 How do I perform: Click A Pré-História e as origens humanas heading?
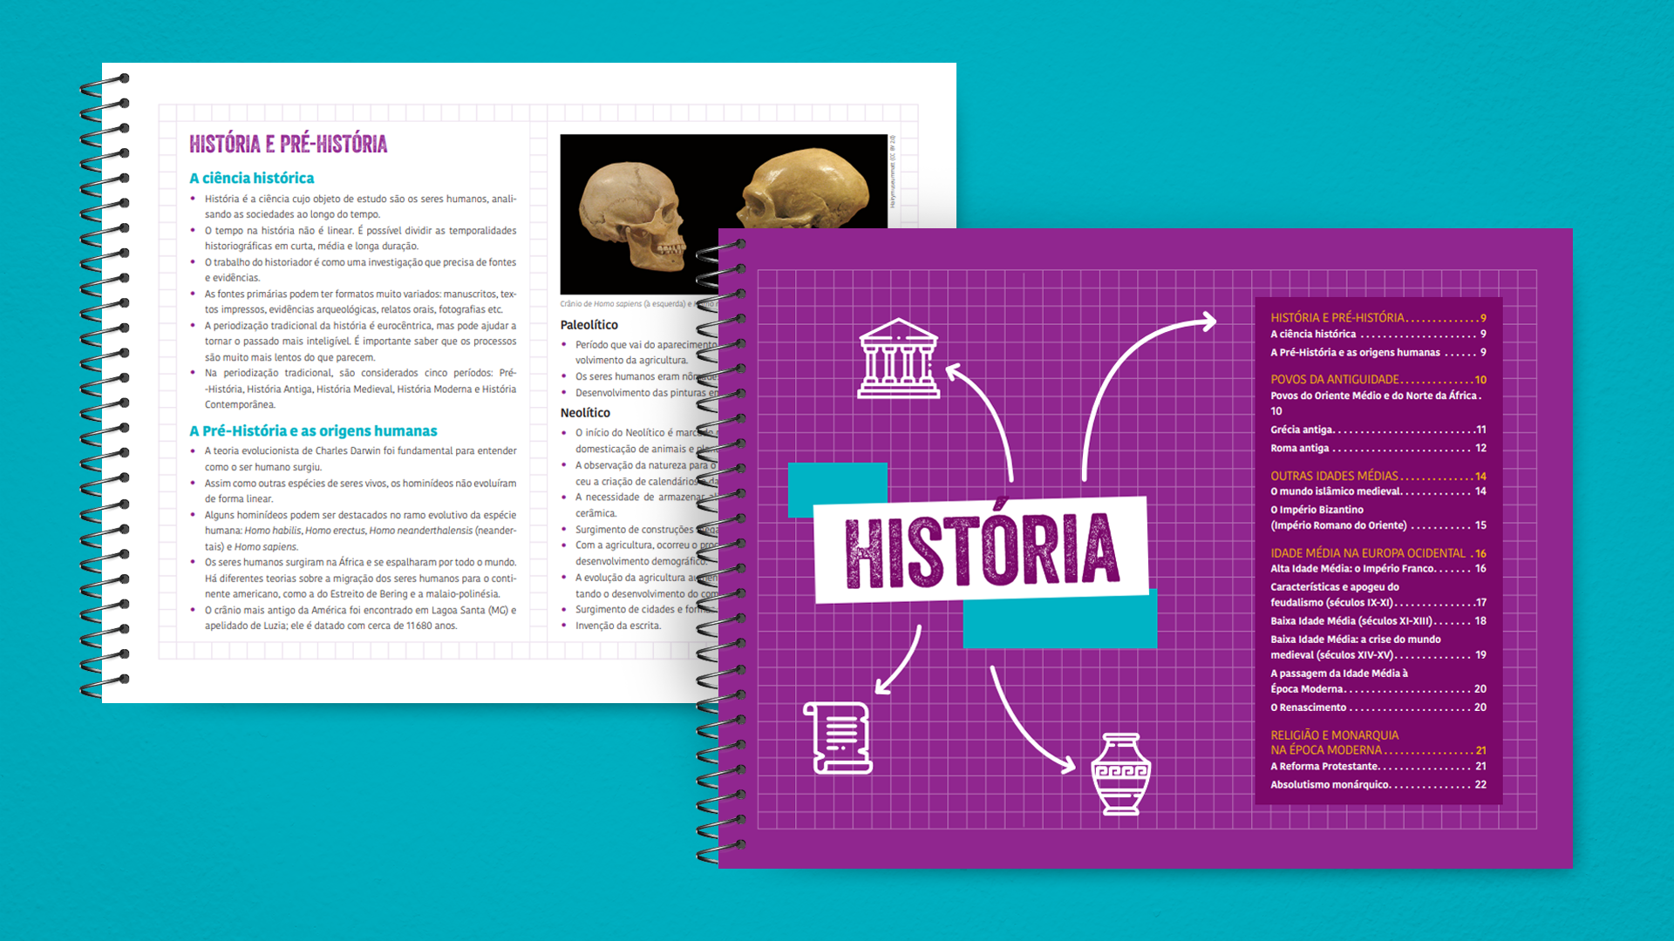[x=313, y=431]
